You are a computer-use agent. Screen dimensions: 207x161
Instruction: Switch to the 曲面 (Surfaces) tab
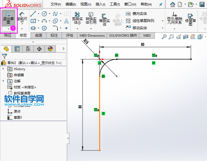click(38, 35)
